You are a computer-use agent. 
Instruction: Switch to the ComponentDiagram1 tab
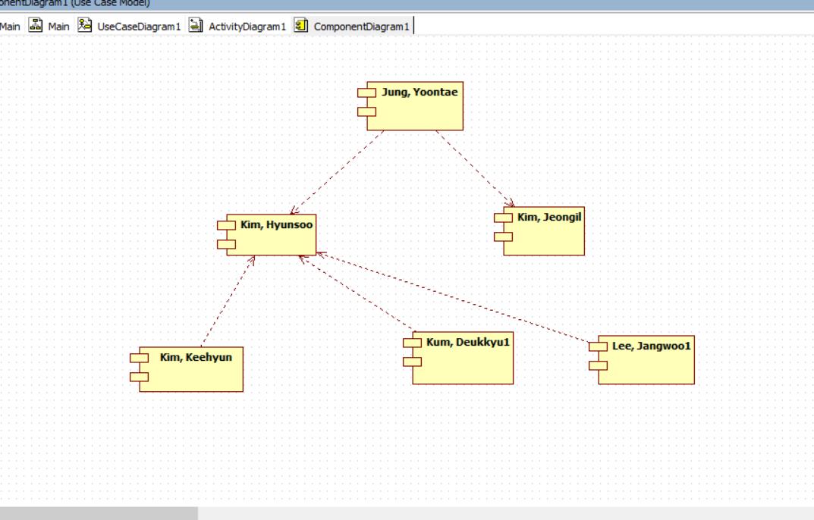(x=353, y=26)
